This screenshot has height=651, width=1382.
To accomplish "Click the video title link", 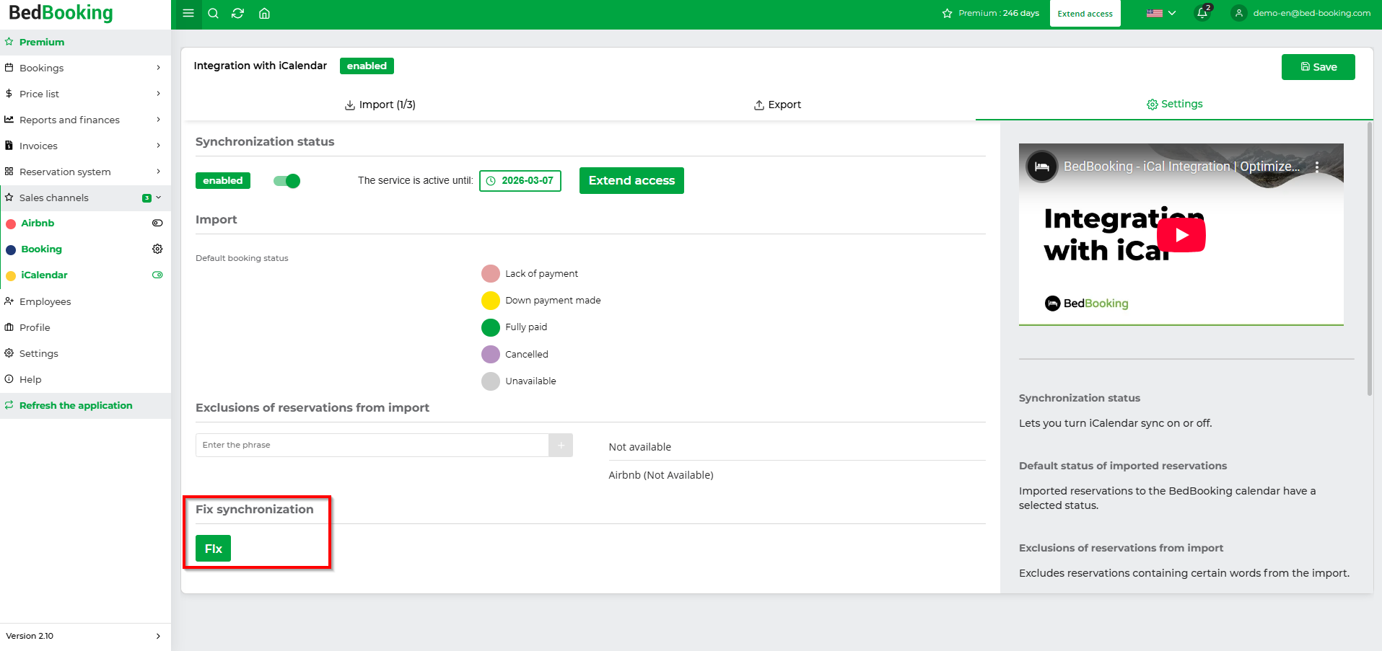I will coord(1181,167).
